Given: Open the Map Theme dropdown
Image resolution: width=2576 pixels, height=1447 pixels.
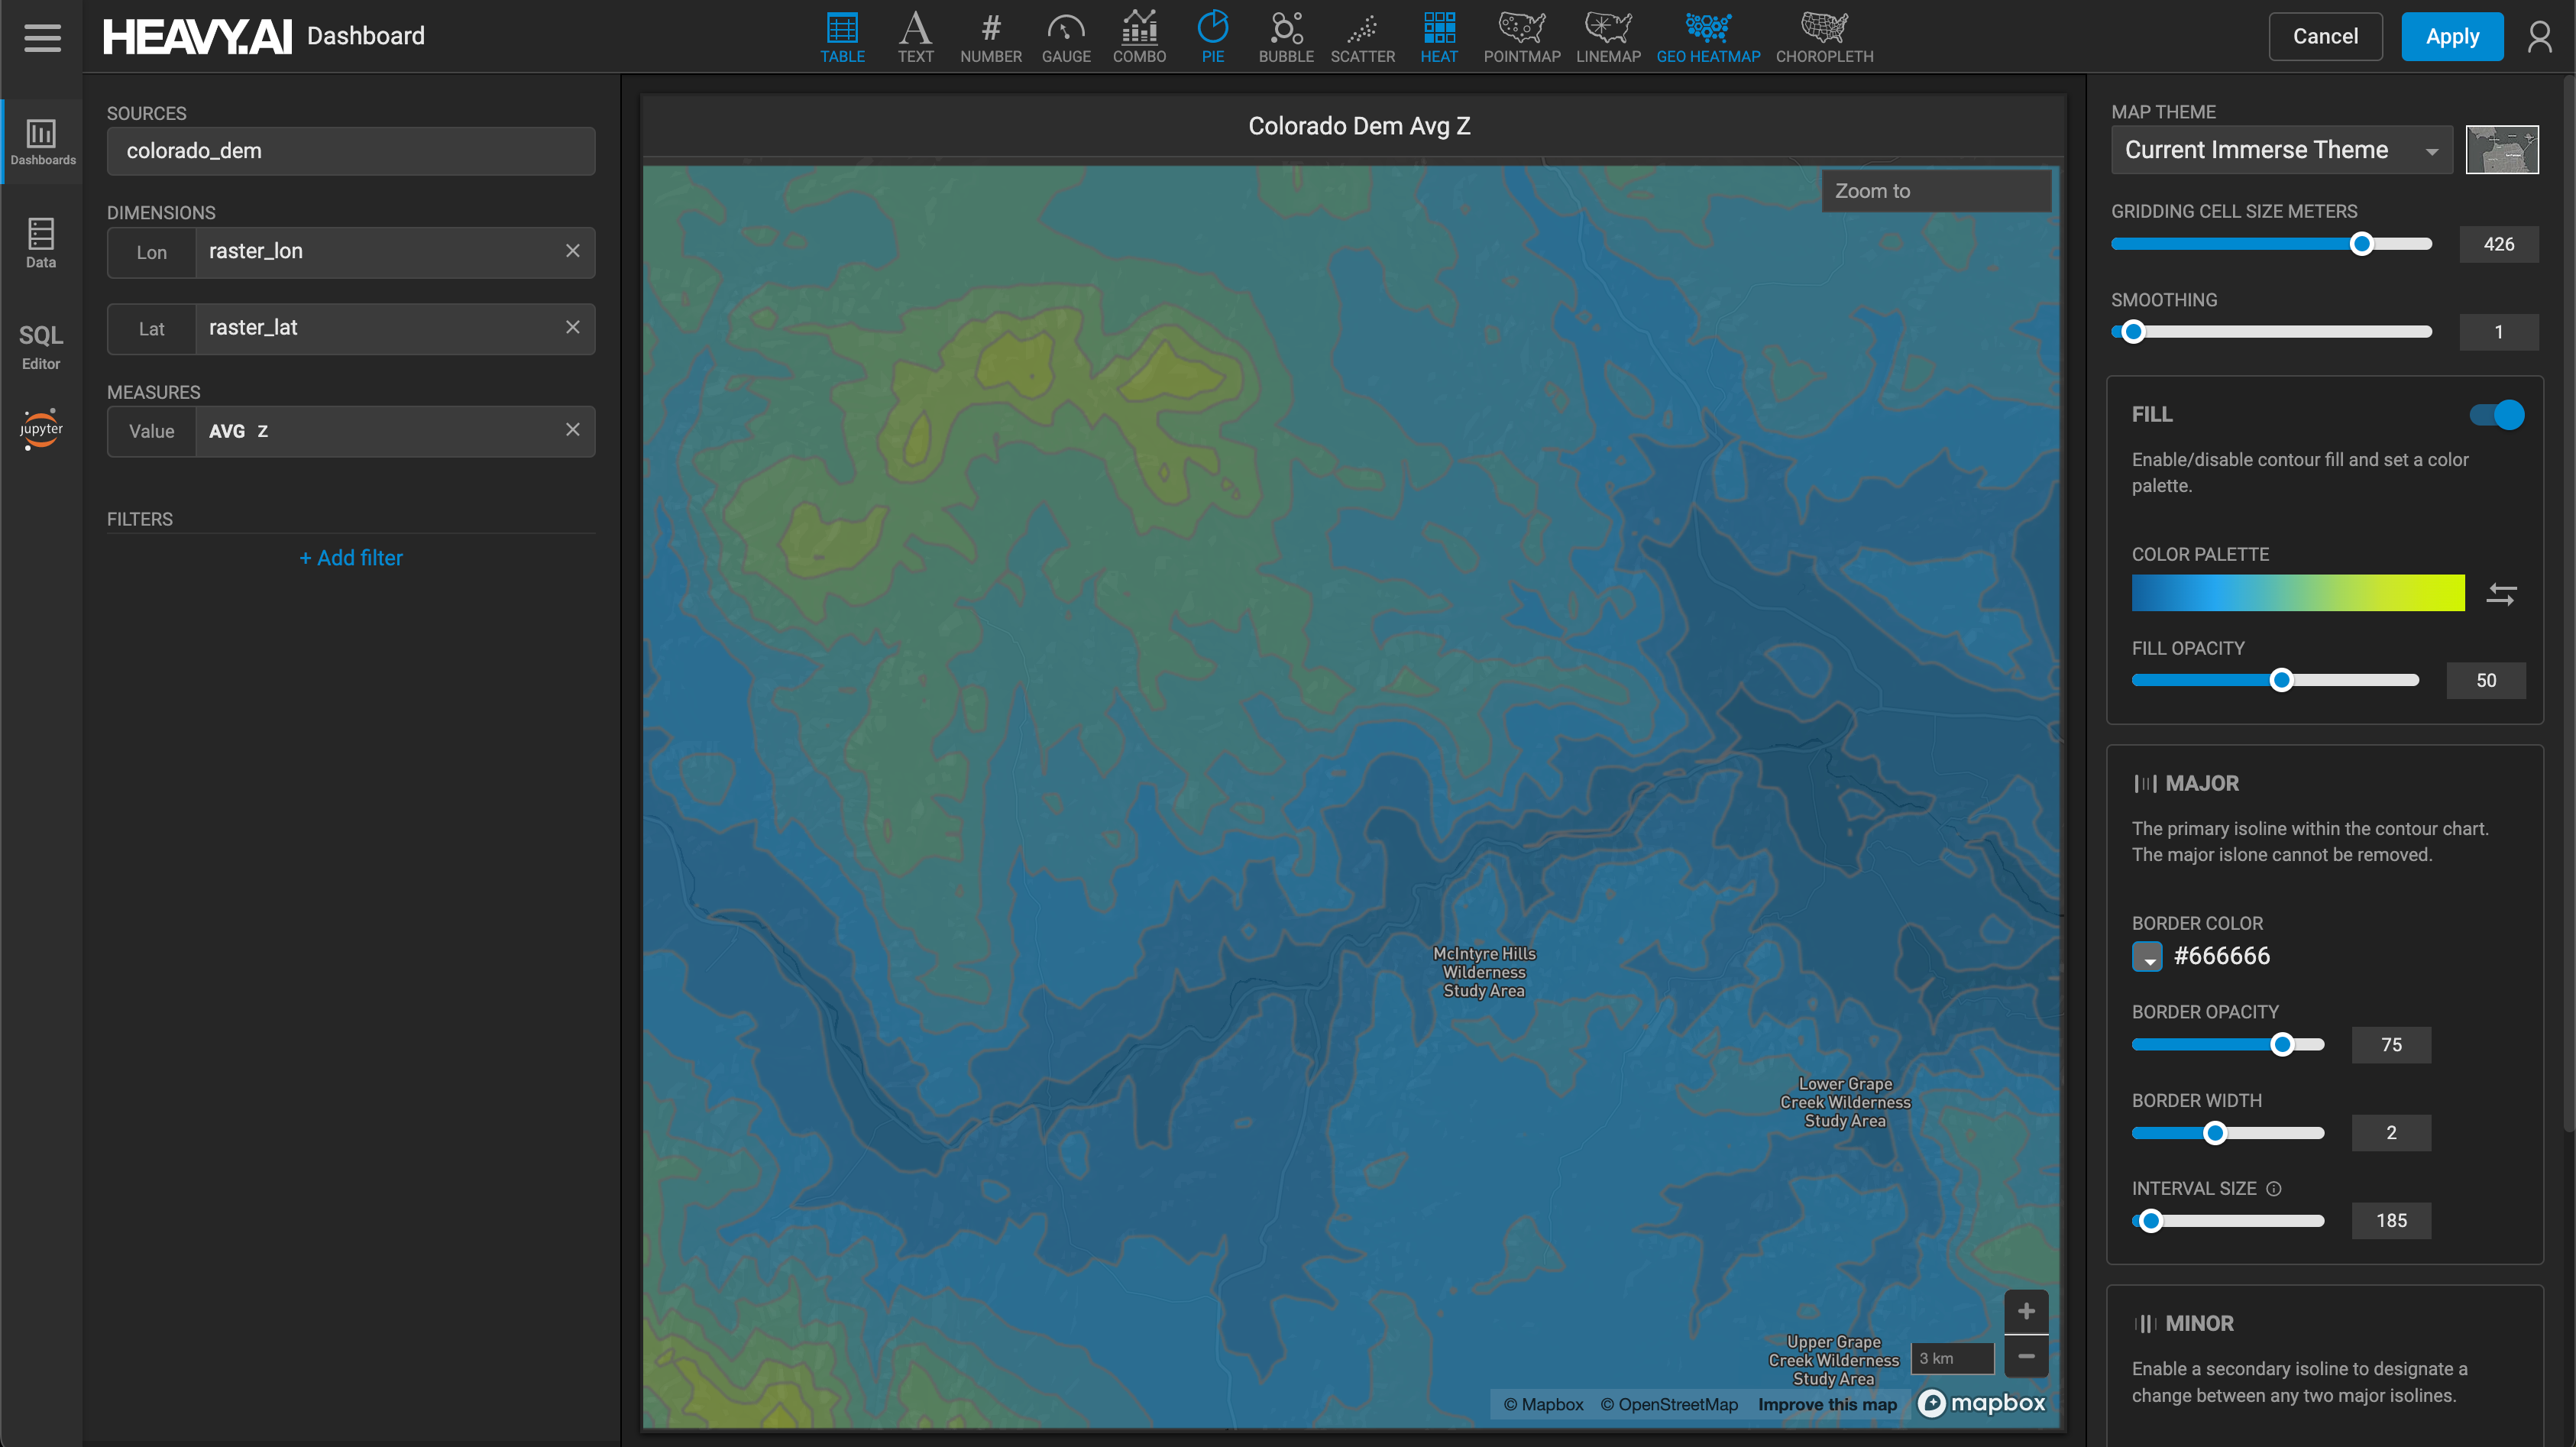Looking at the screenshot, I should point(2280,150).
